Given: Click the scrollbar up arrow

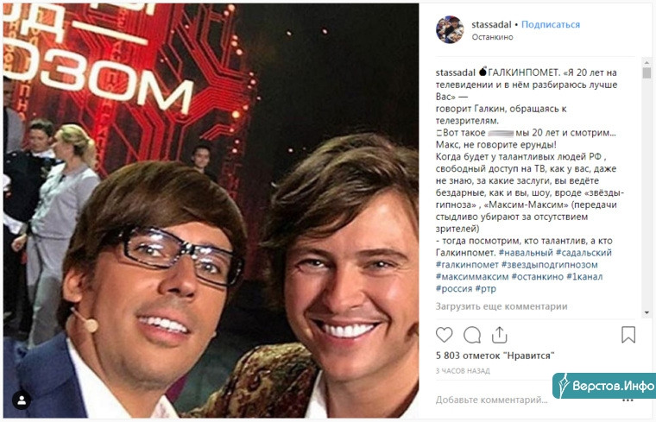Looking at the screenshot, I should (647, 62).
